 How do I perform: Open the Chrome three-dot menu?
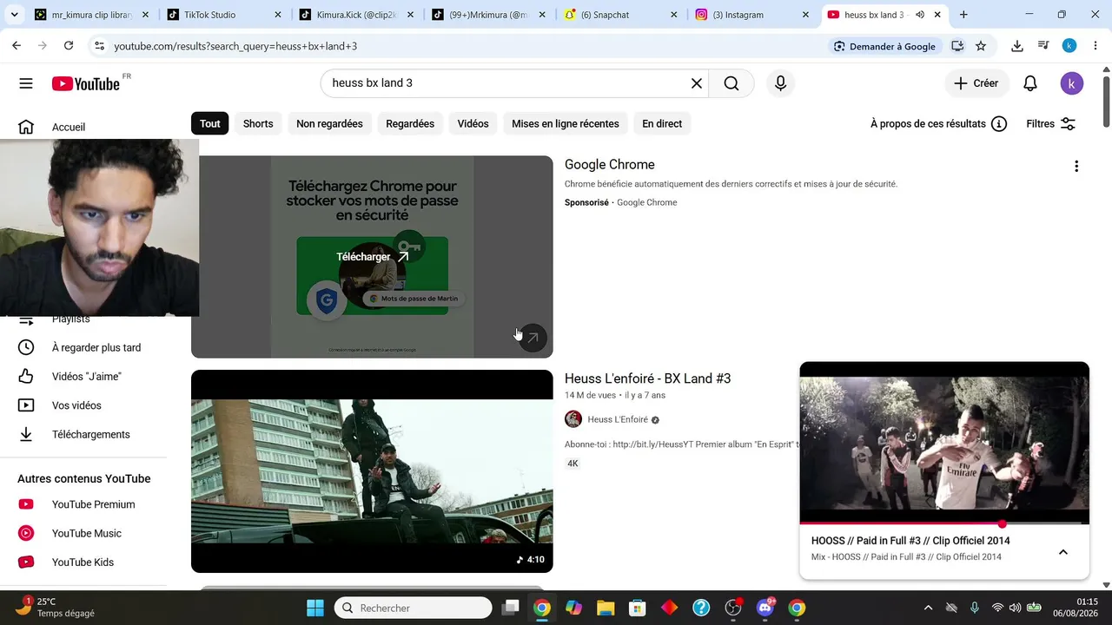tap(1095, 46)
